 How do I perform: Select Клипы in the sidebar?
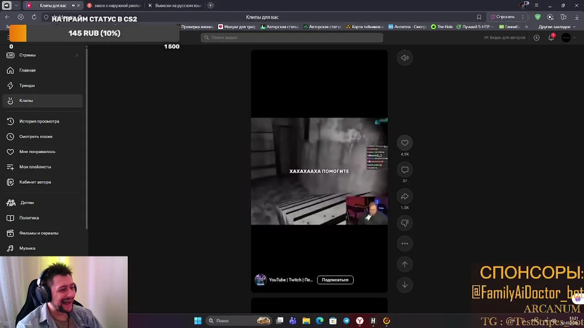click(x=42, y=101)
